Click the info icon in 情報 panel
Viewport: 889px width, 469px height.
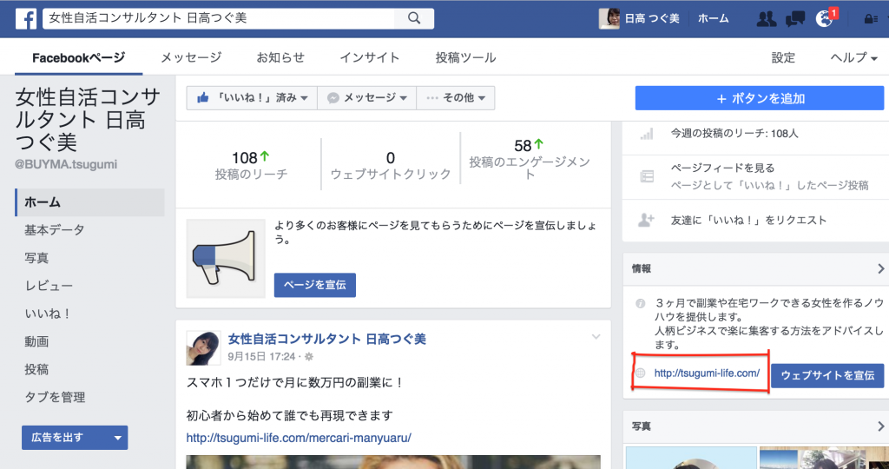641,303
